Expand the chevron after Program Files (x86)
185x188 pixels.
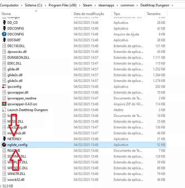pos(80,5)
